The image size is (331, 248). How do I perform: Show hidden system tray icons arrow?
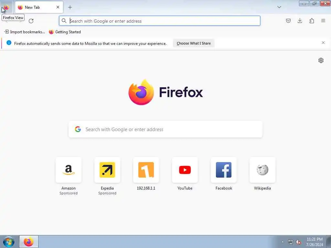pos(283,242)
